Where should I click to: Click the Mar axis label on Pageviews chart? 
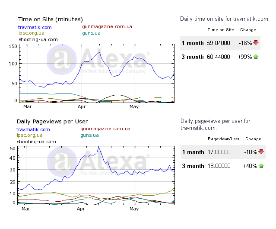click(x=25, y=209)
